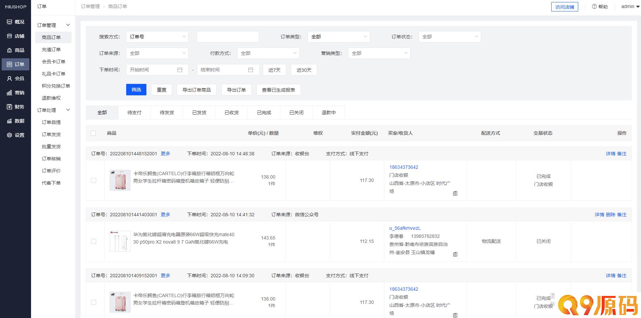Click the order number search input field

pos(228,37)
